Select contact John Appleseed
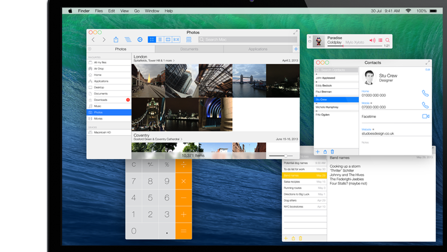 [x=337, y=78]
